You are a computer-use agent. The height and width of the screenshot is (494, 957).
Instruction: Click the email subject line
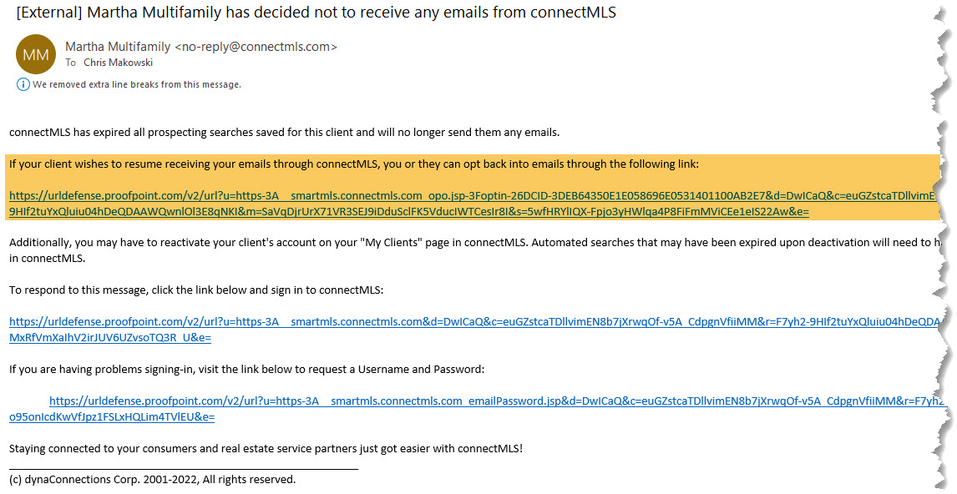coord(316,13)
